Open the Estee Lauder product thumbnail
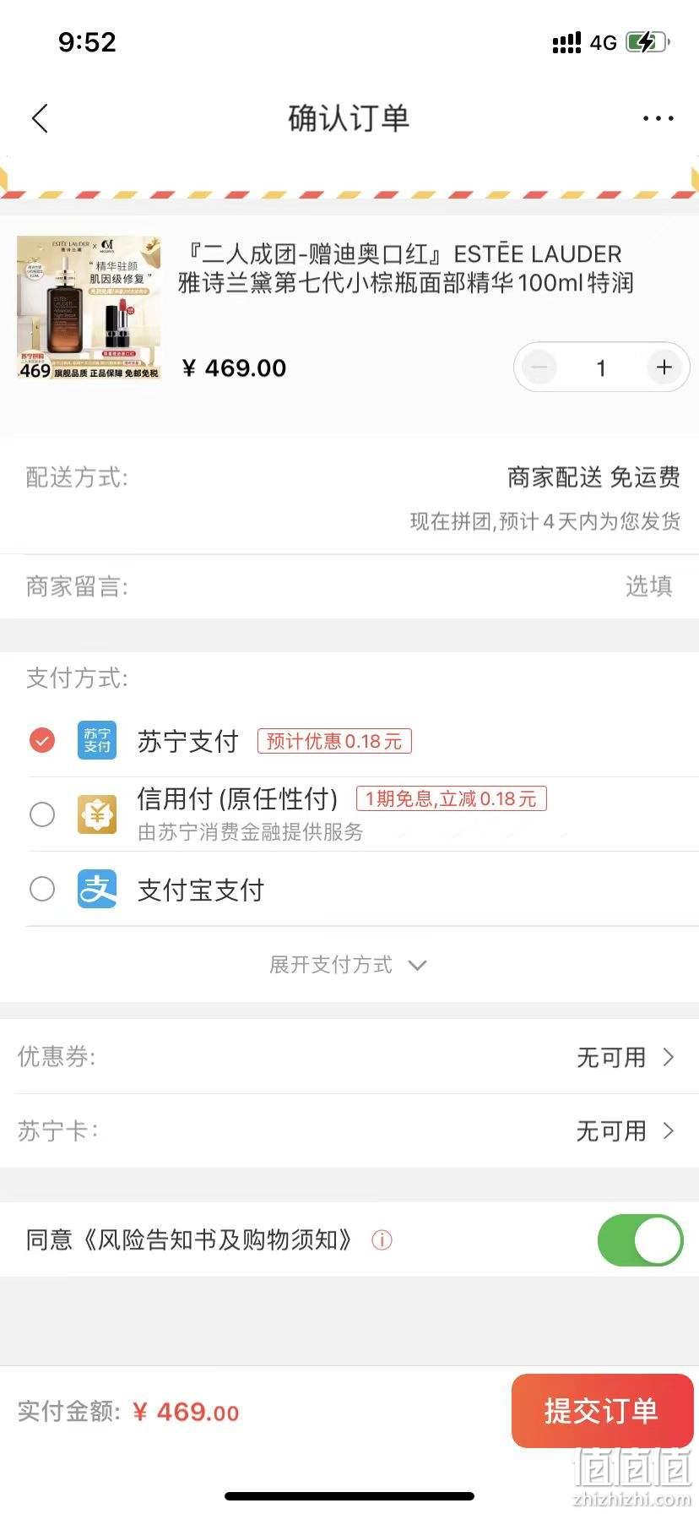Image resolution: width=699 pixels, height=1514 pixels. pos(89,308)
